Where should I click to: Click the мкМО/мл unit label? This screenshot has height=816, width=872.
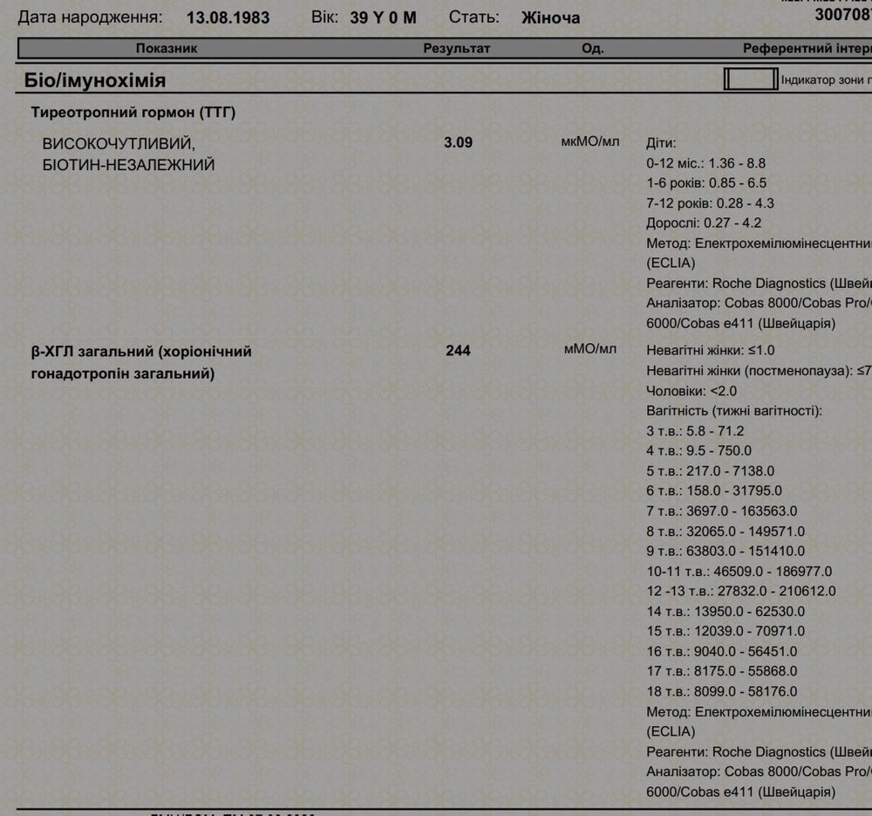(589, 141)
